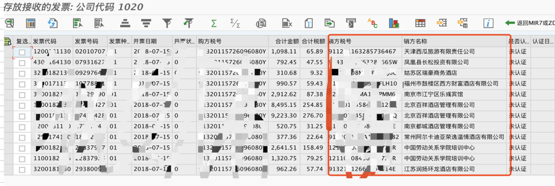Check the box for 江苏润扬环龙酒店有限公司 row

22,170
